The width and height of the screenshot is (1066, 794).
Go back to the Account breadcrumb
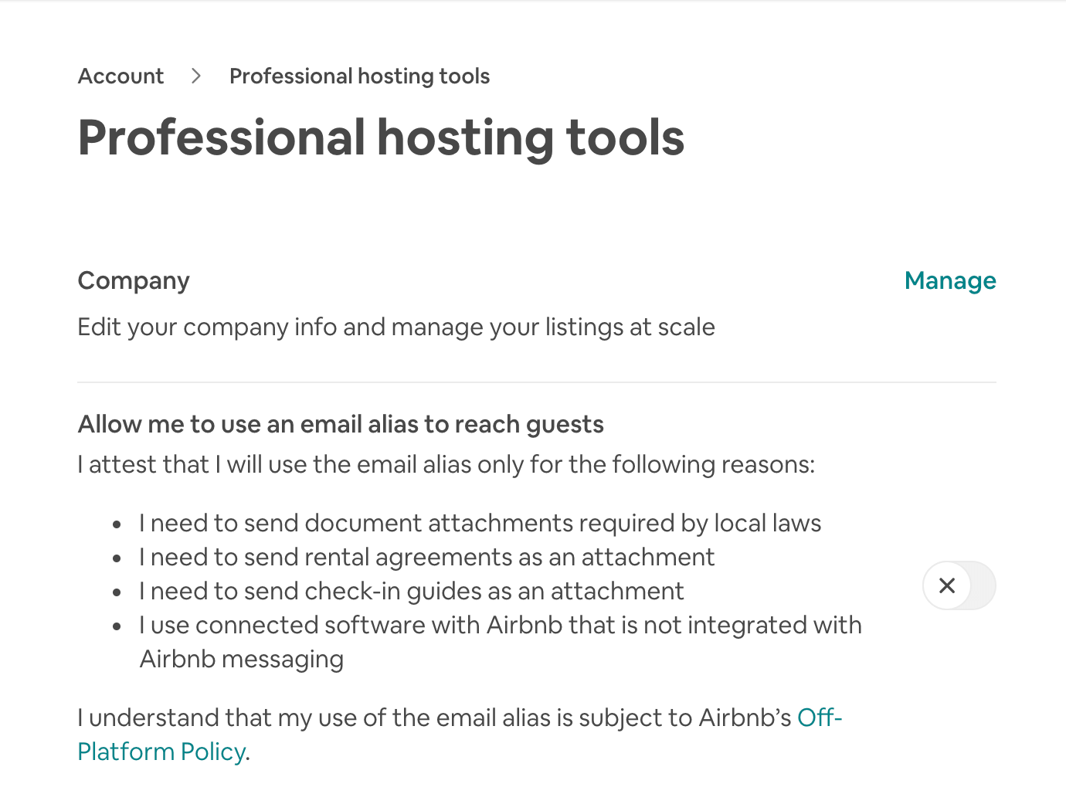[121, 76]
